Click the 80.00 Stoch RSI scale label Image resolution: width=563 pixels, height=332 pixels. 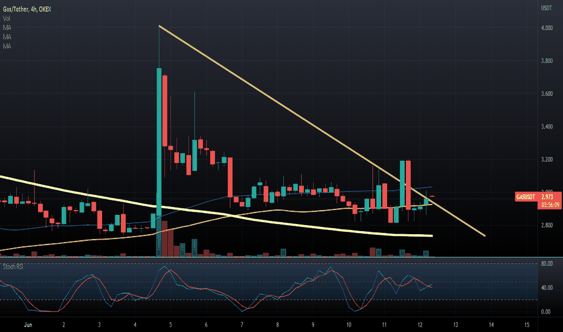click(x=547, y=264)
